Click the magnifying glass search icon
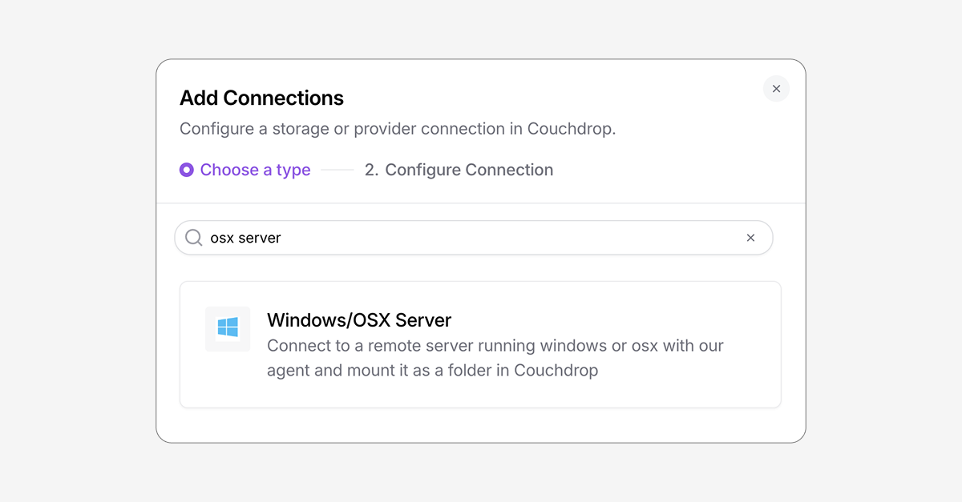This screenshot has height=502, width=962. click(194, 238)
